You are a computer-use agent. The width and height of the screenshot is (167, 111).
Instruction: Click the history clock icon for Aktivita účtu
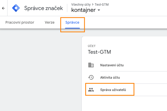[91, 77]
